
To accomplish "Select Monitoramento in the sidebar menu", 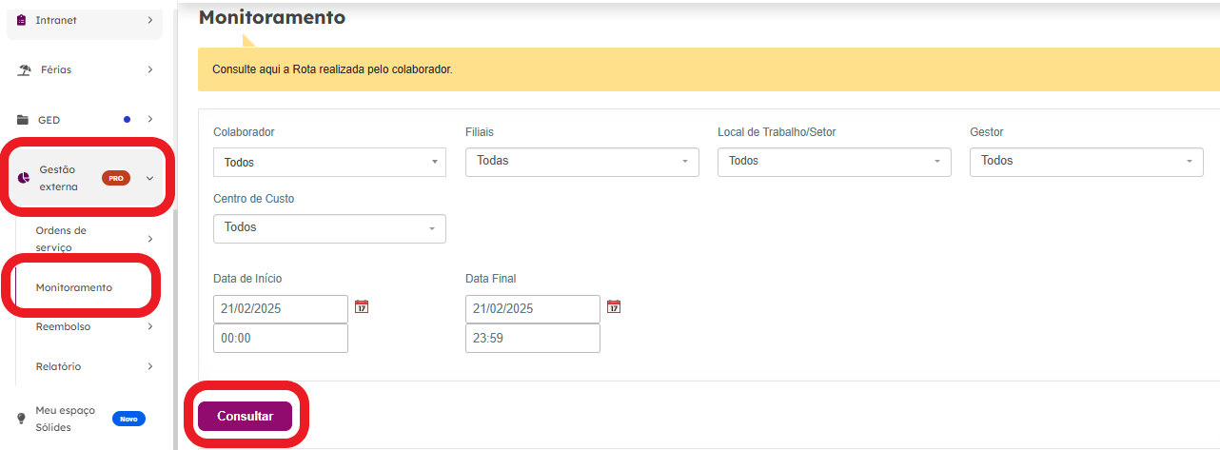I will point(74,287).
